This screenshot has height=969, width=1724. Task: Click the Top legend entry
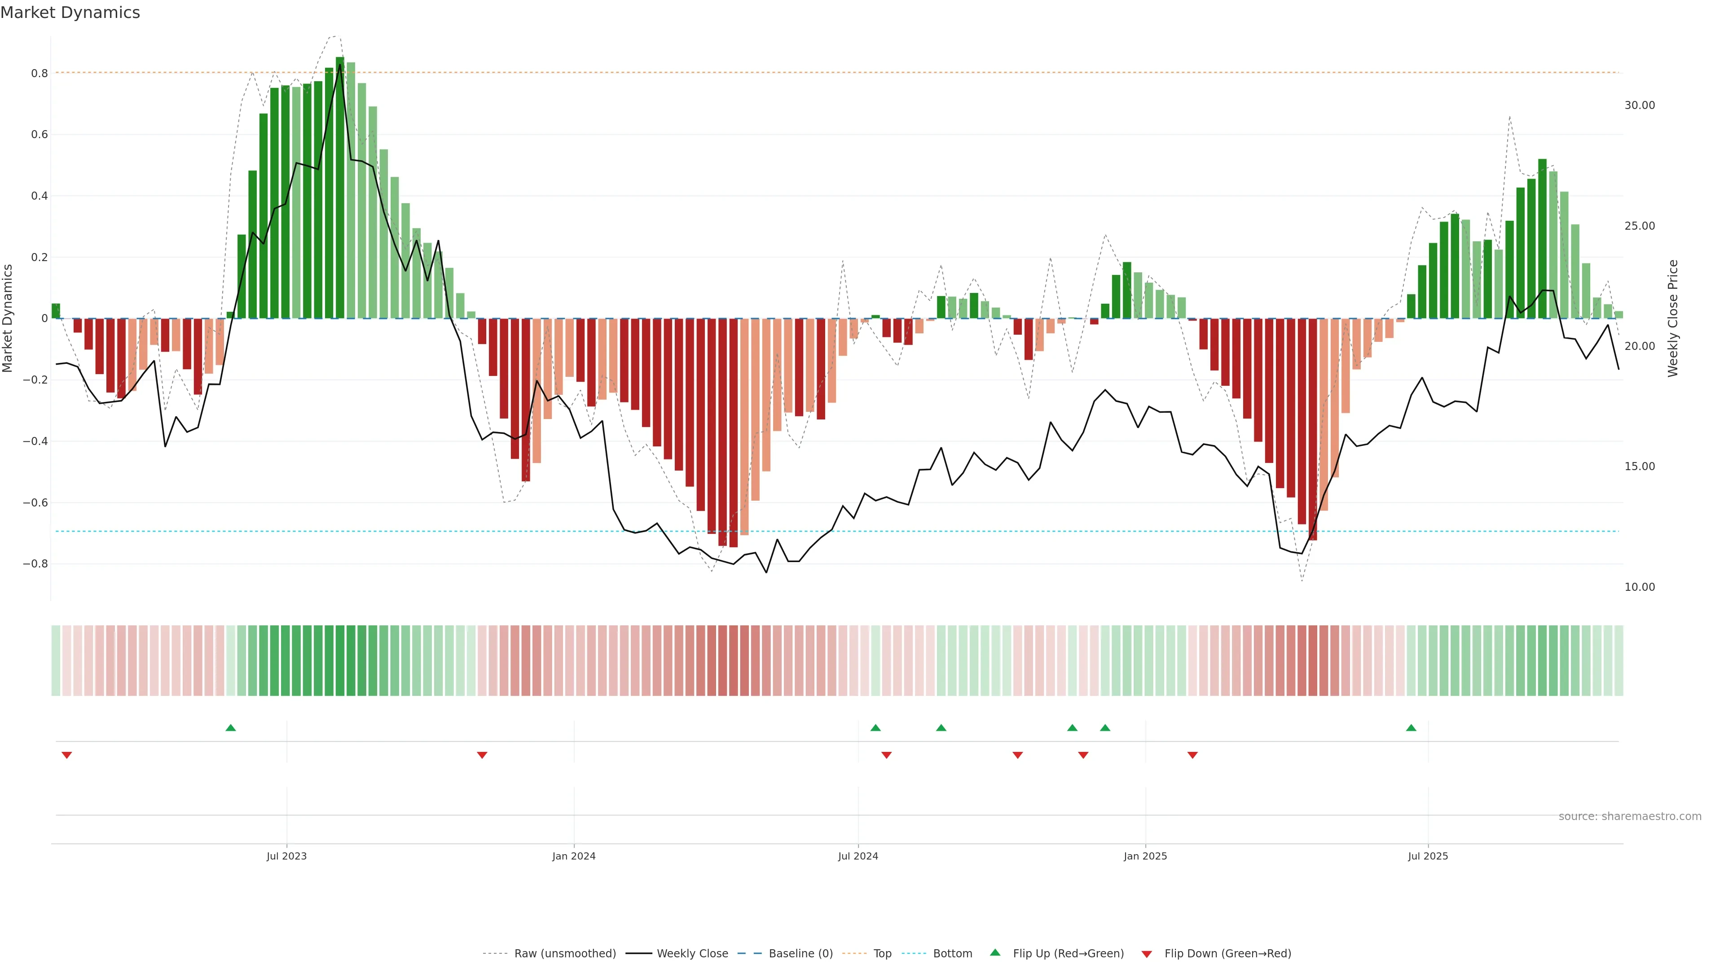point(882,954)
